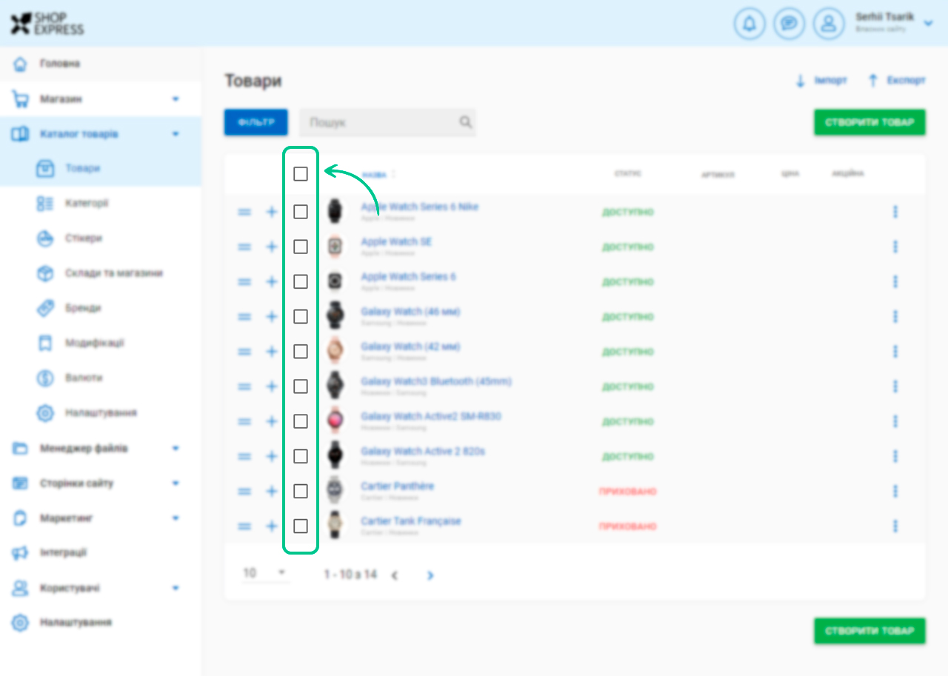Click the bottom Створити товар button

[869, 632]
